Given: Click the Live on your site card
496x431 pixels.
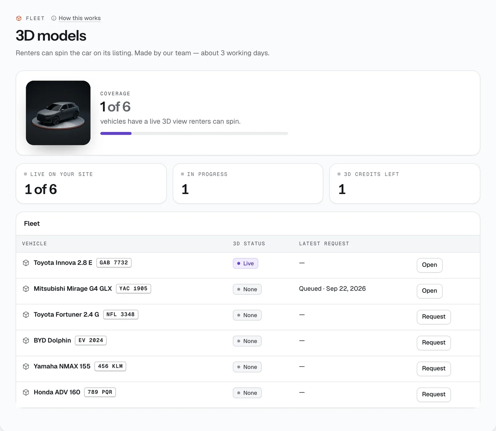Looking at the screenshot, I should (91, 184).
